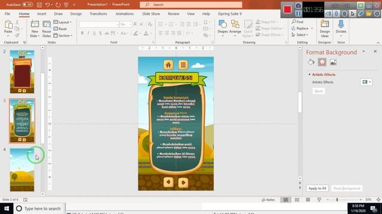Image resolution: width=382 pixels, height=214 pixels.
Task: Select slide 2 thumbnail
Action: pyautogui.click(x=22, y=72)
